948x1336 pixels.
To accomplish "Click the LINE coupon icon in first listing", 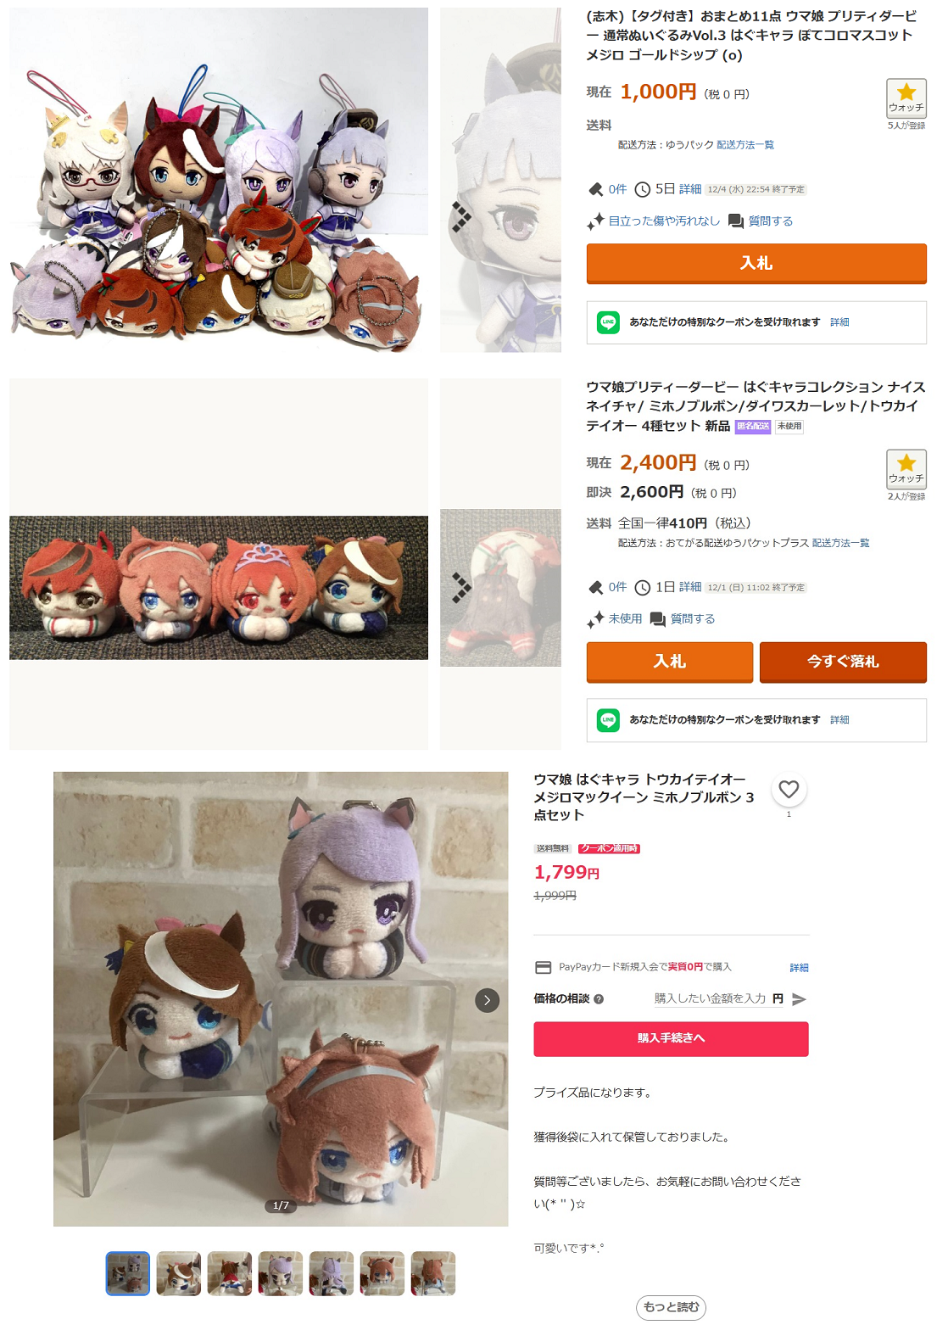I will (x=608, y=322).
